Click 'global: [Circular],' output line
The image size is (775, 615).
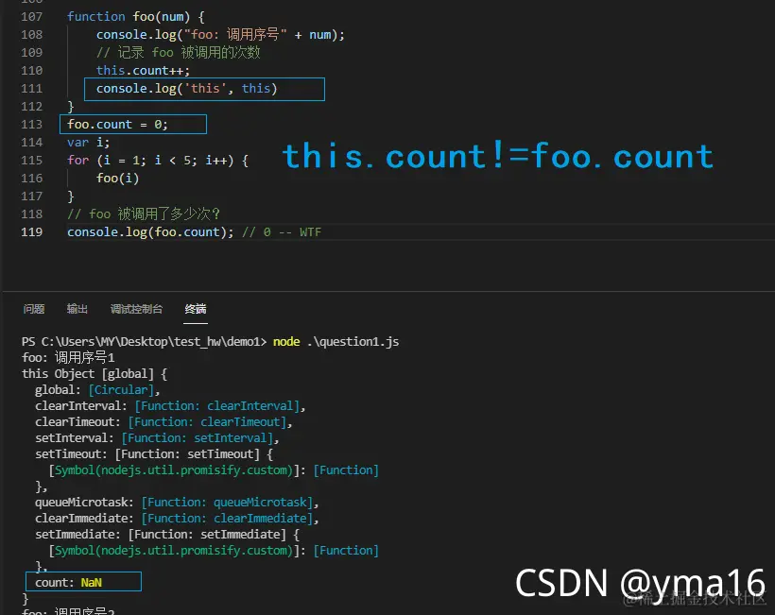[x=97, y=390]
